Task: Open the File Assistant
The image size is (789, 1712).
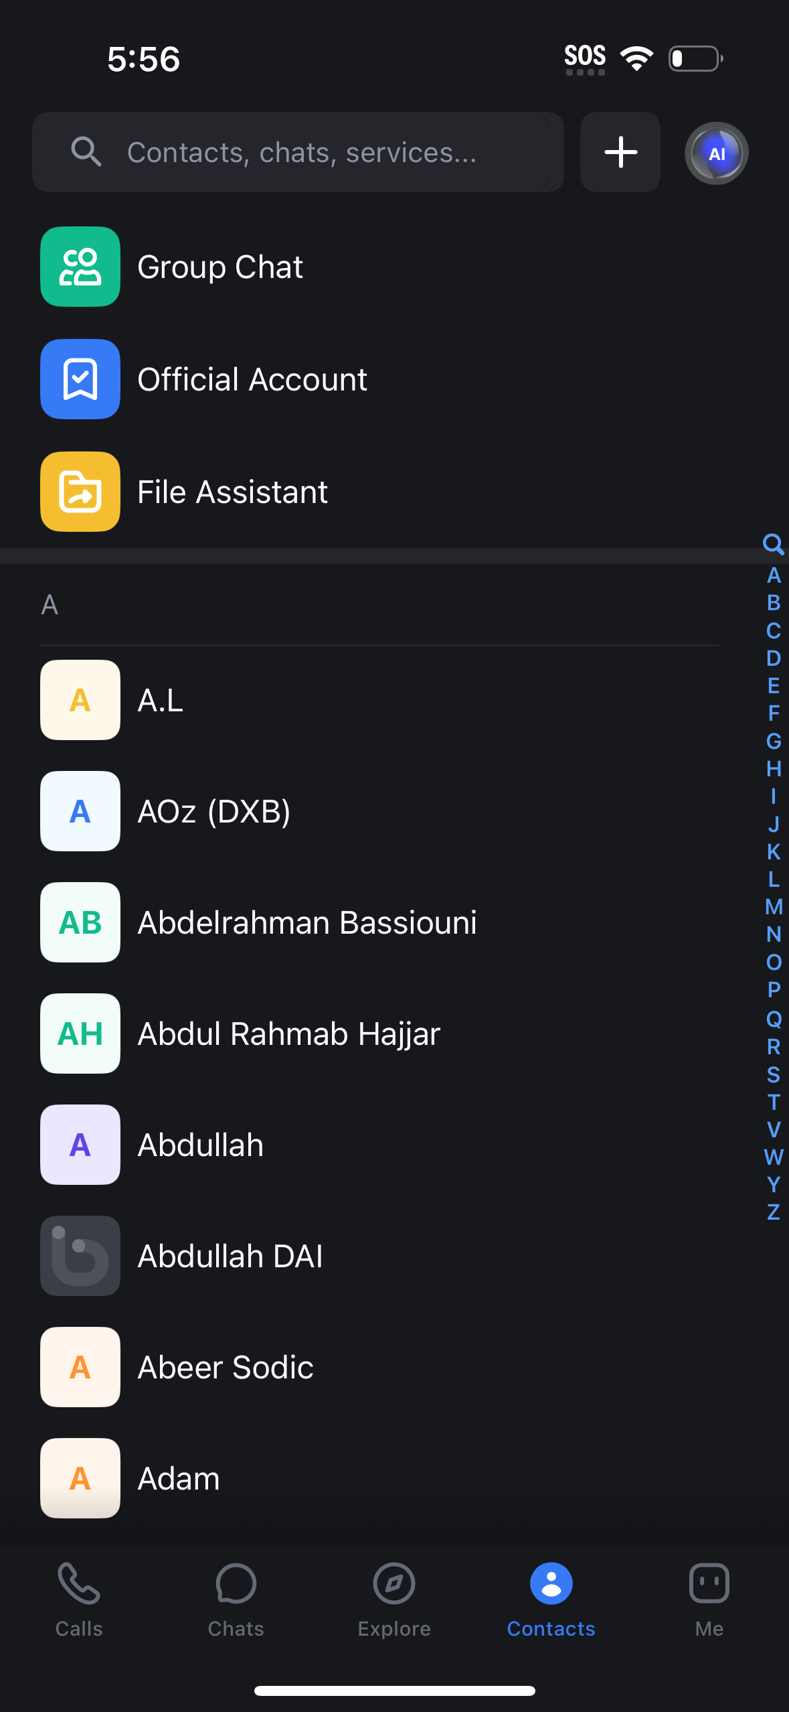Action: (x=232, y=491)
